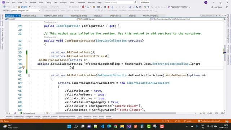Pause the debugger with Break All
The width and height of the screenshot is (231, 130).
click(x=105, y=7)
